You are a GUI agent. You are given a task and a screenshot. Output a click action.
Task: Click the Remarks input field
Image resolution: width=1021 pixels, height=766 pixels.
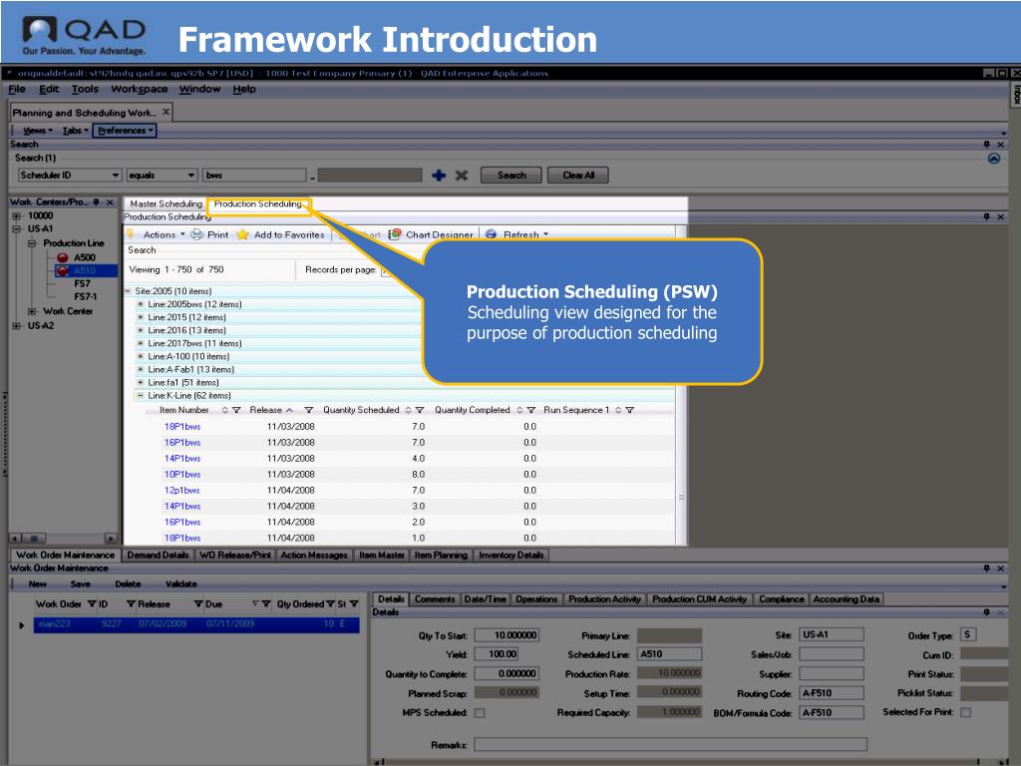coord(671,744)
